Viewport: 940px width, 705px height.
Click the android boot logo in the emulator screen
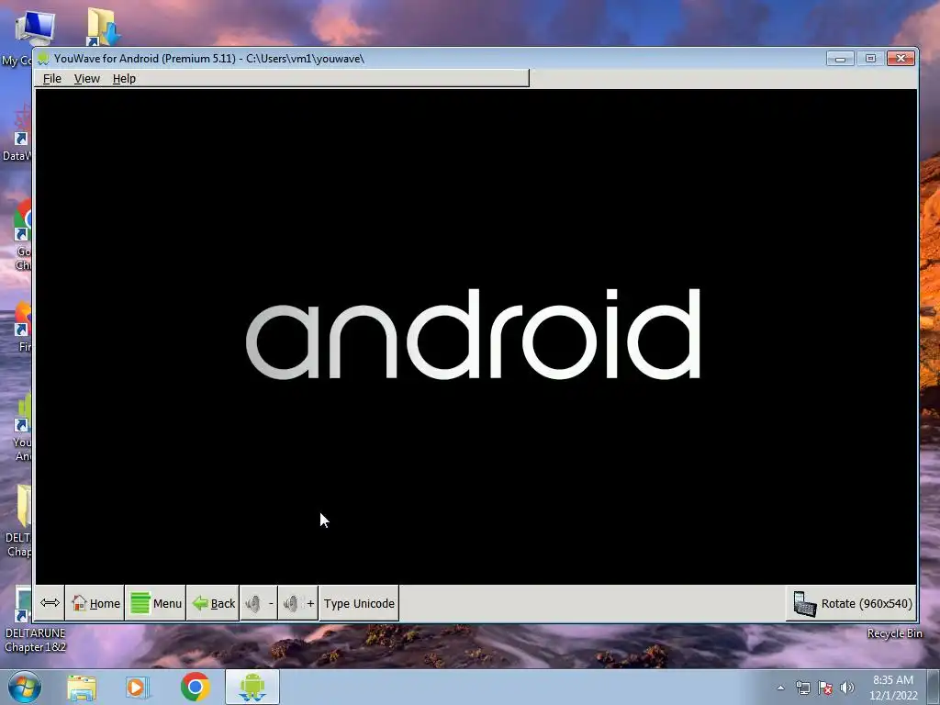click(473, 334)
